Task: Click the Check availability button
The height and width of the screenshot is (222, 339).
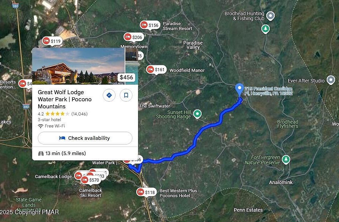Action: (x=85, y=138)
